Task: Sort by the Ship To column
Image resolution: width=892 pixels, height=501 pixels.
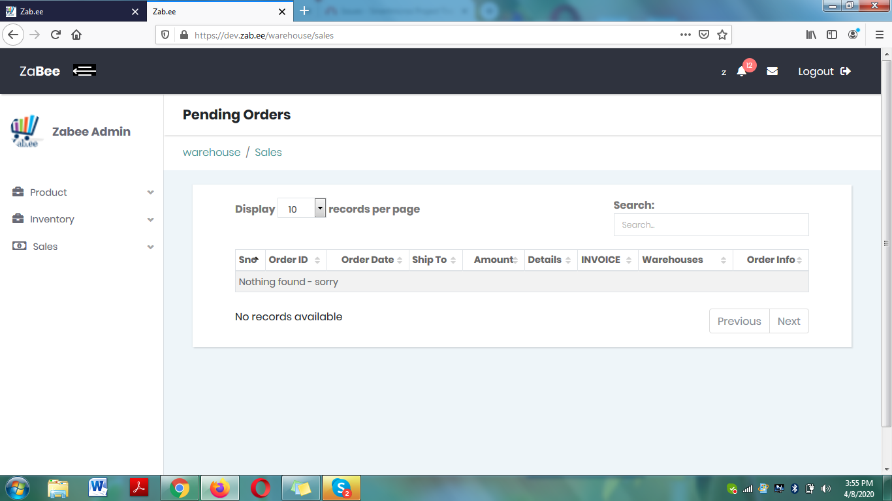Action: (436, 260)
